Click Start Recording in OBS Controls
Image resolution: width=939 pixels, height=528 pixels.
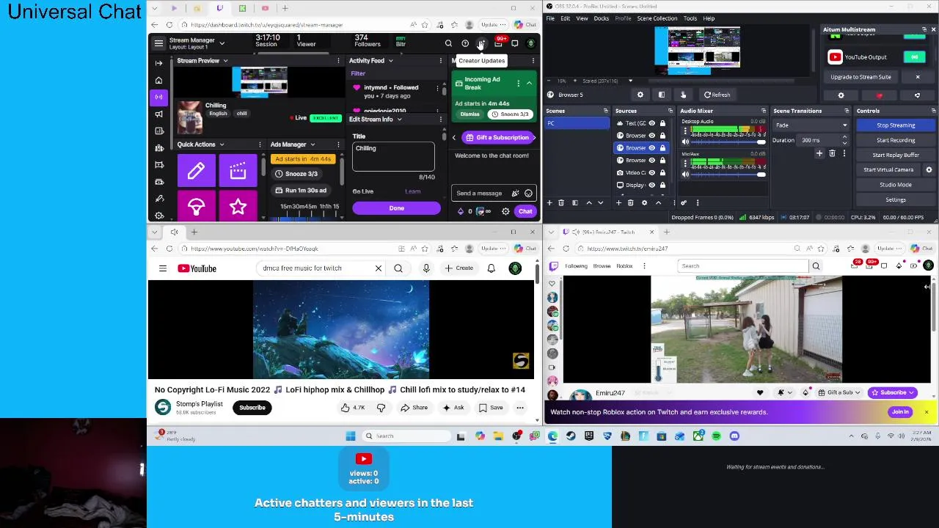[896, 140]
